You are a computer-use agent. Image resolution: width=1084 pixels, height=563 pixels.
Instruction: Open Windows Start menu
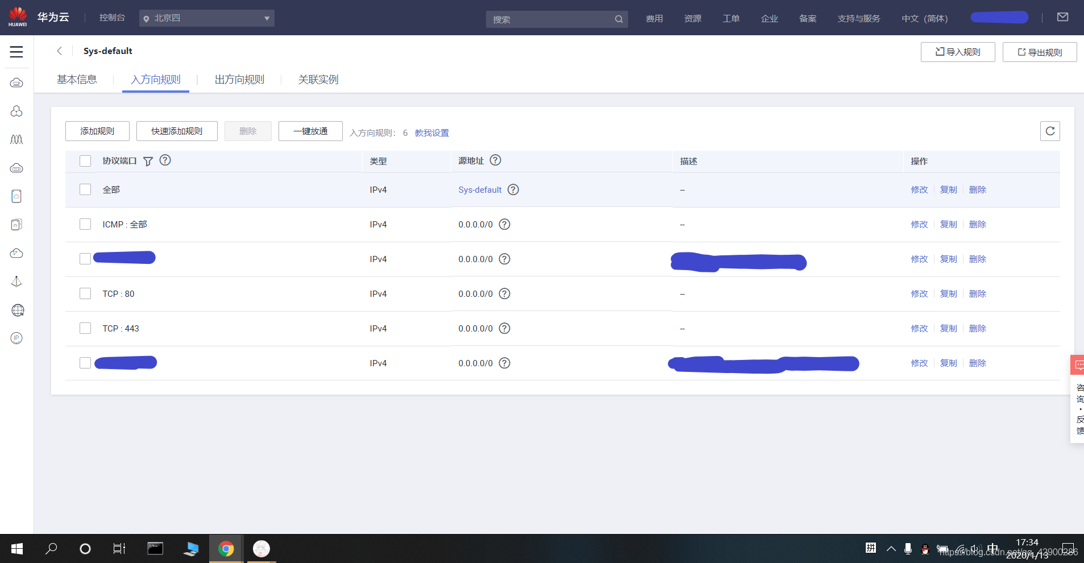[17, 549]
